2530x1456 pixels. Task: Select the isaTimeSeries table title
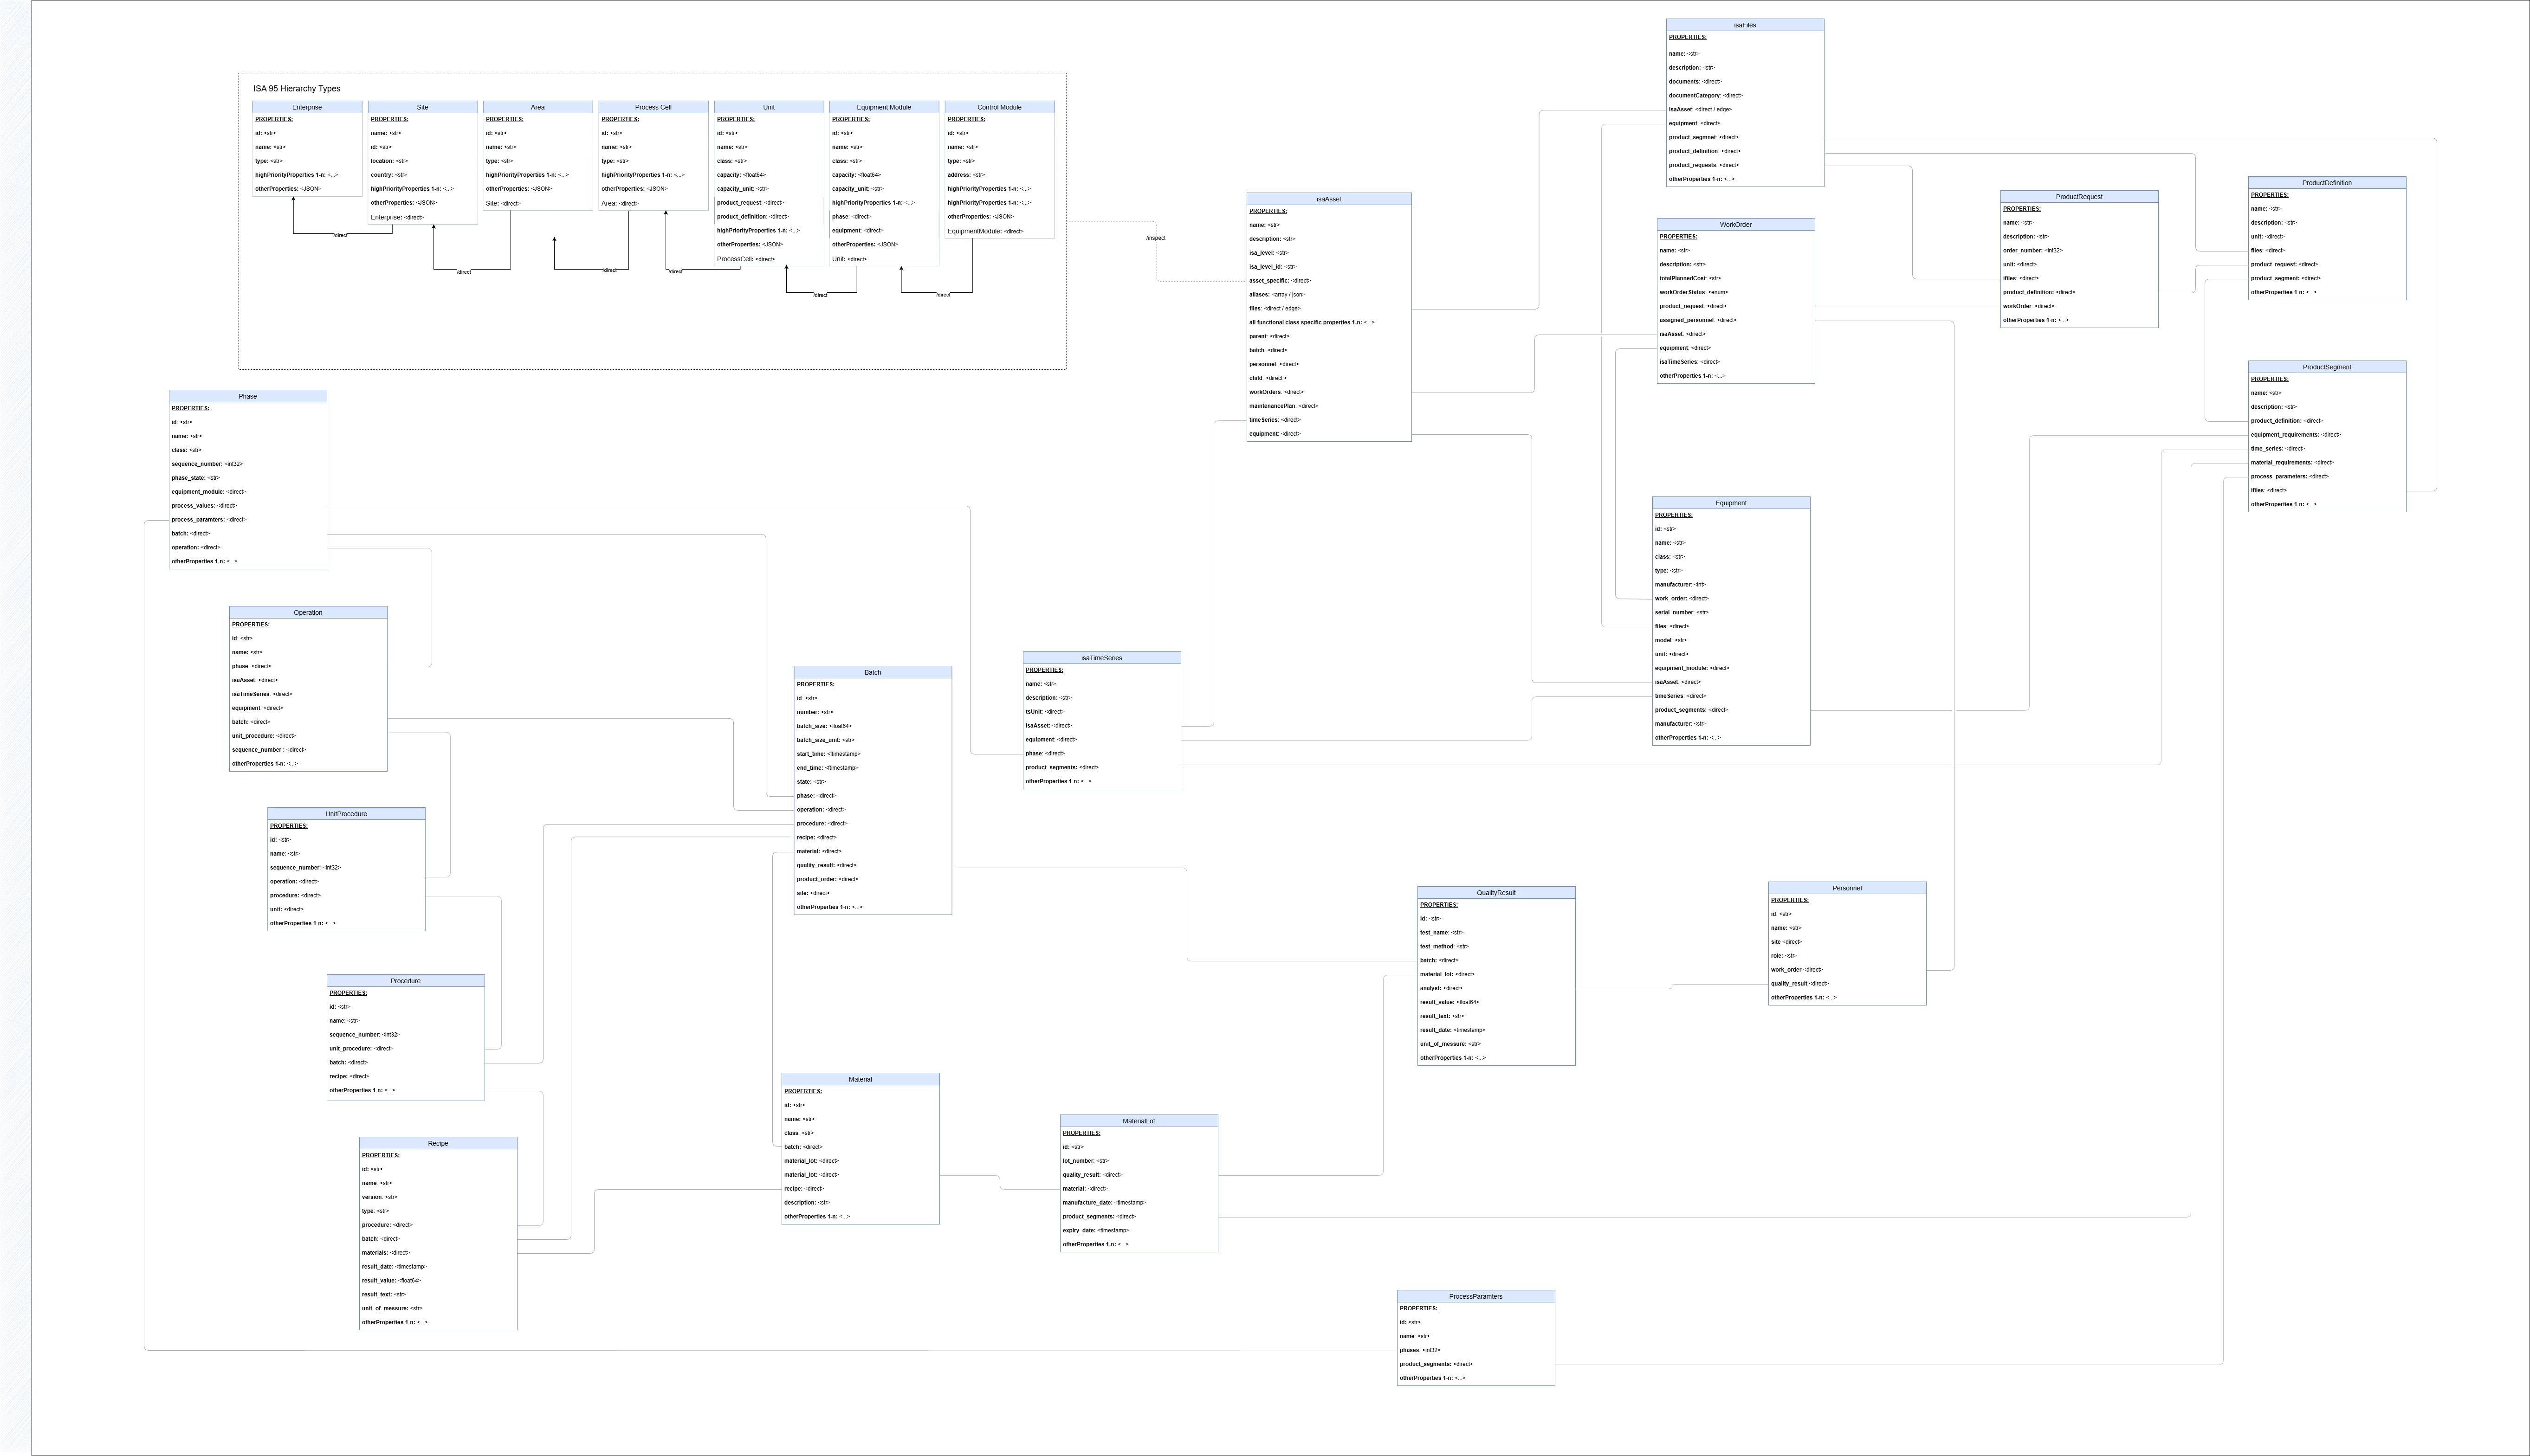pos(1101,658)
